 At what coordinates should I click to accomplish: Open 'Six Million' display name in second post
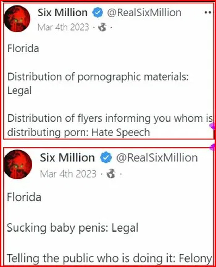click(67, 157)
